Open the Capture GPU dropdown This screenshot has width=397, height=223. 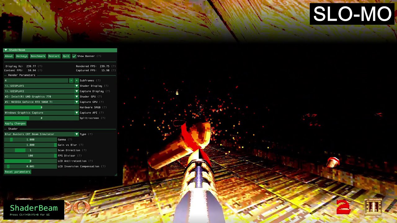(77, 102)
